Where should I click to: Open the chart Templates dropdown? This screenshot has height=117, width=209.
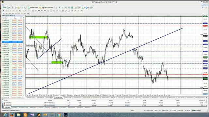tap(91, 7)
